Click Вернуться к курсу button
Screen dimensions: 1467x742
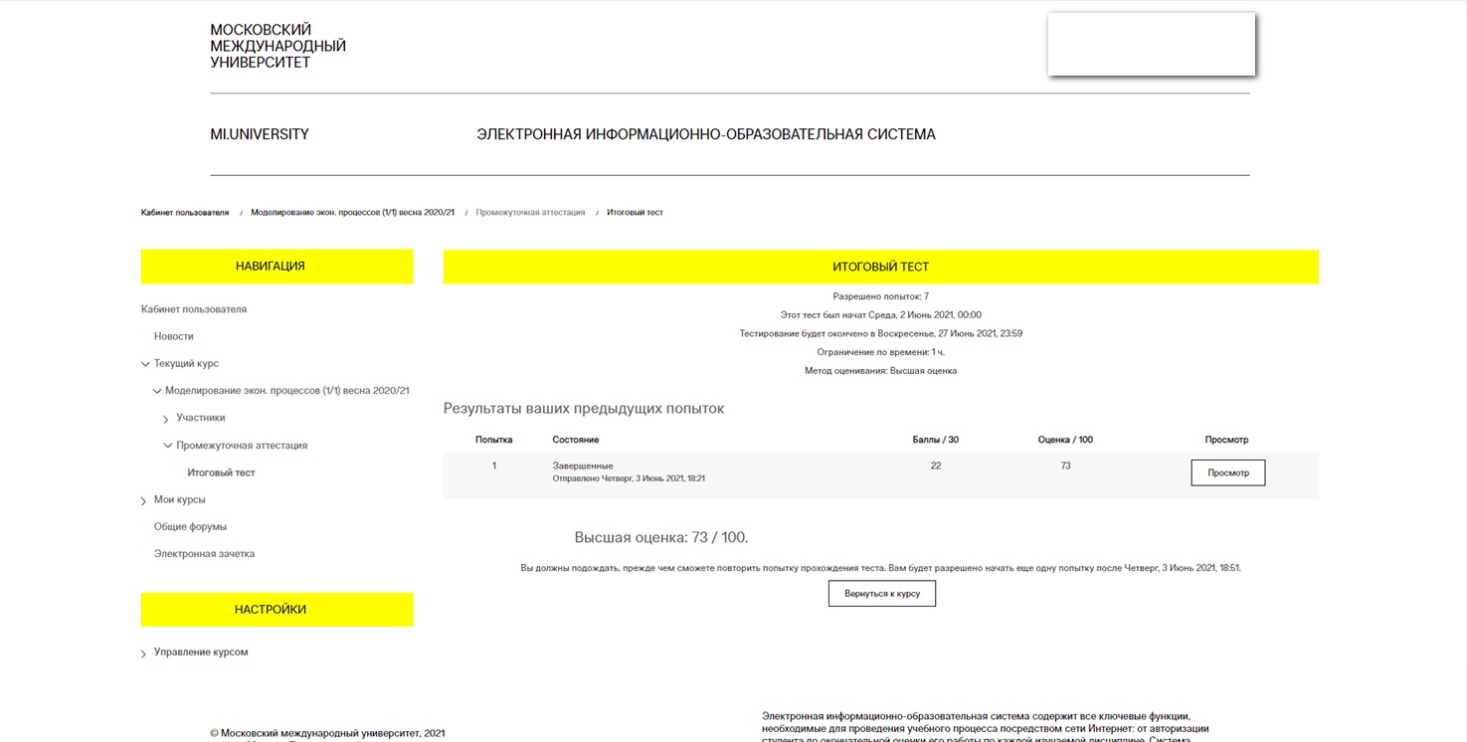click(x=882, y=593)
